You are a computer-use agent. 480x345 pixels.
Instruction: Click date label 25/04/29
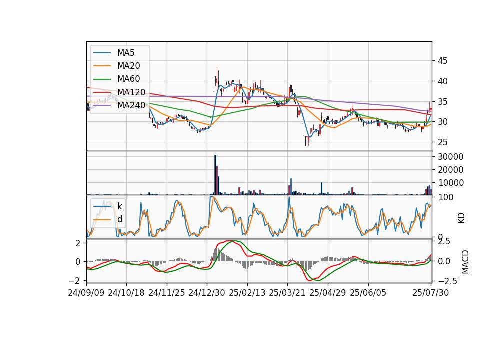pos(328,293)
